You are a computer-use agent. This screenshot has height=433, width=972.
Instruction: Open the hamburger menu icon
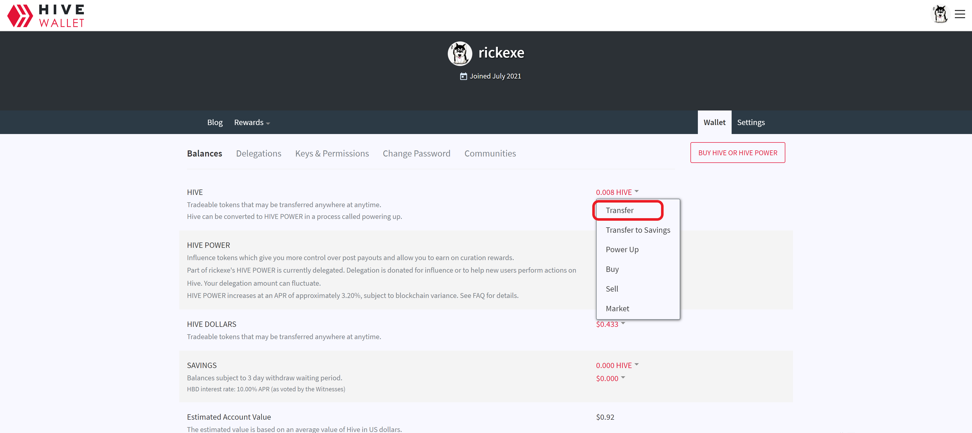(x=960, y=14)
